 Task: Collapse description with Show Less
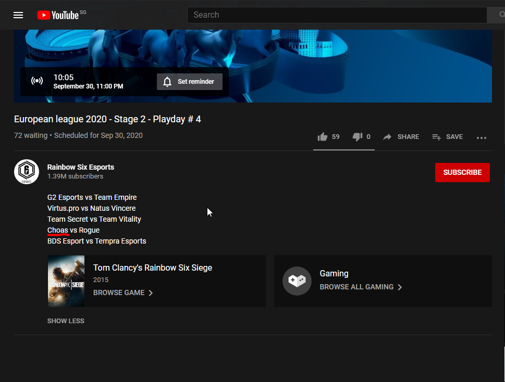coord(66,321)
